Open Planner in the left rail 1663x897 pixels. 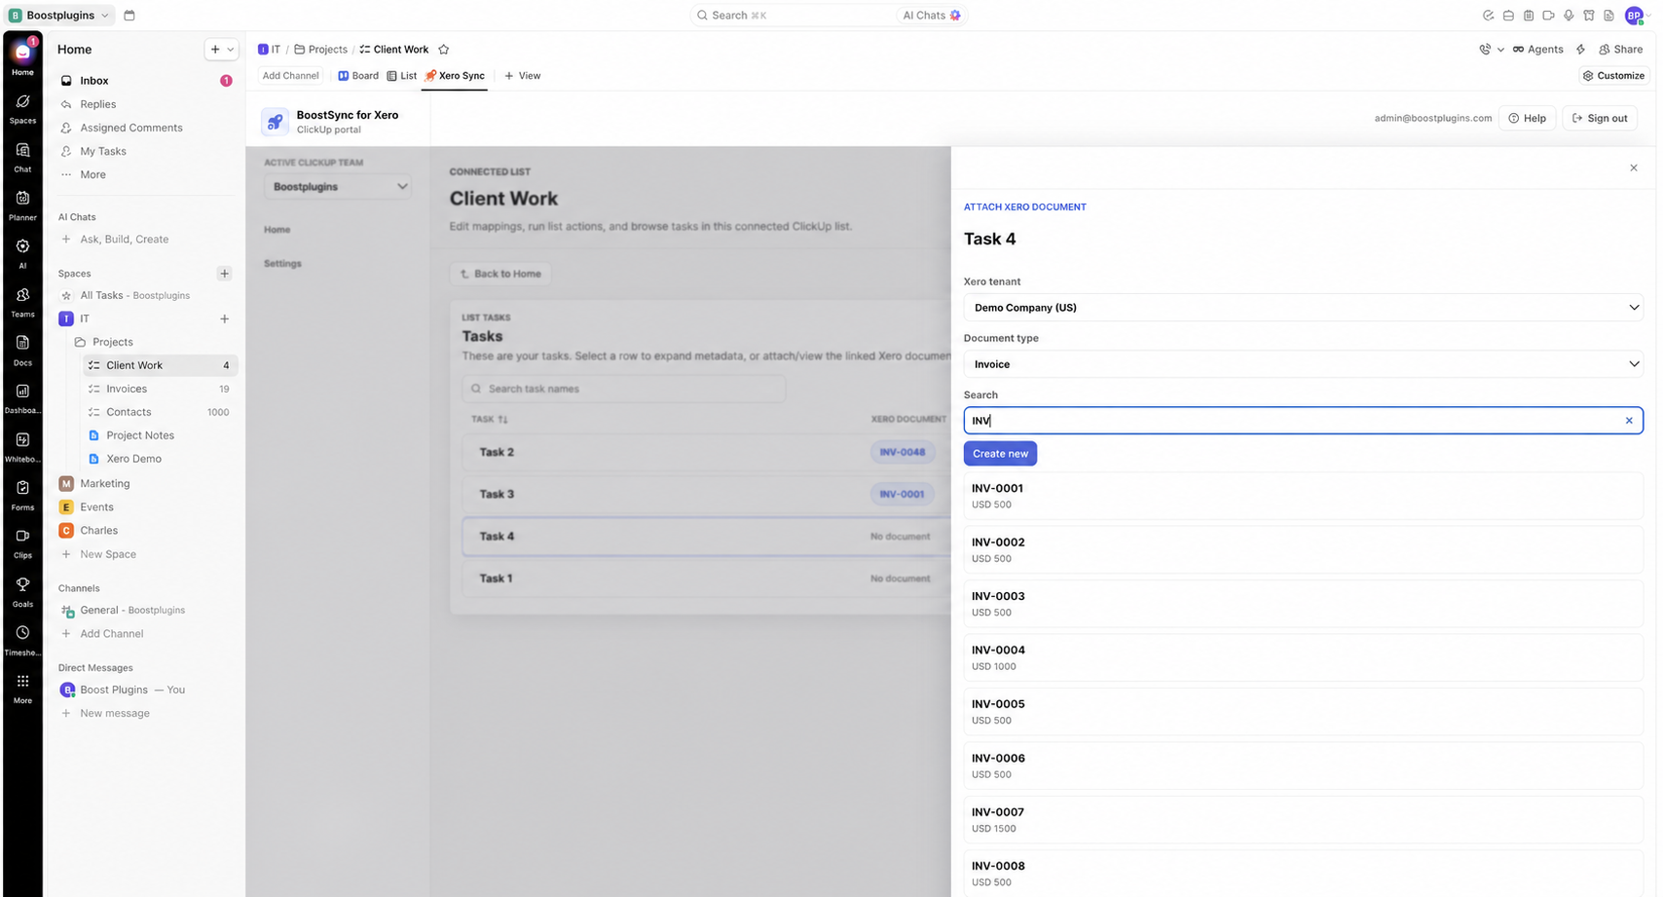22,205
